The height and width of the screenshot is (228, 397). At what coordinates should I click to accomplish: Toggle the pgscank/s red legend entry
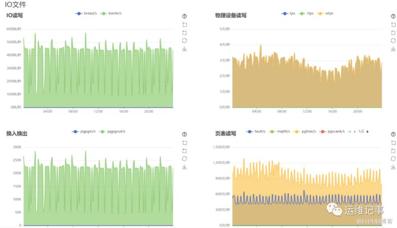(x=332, y=131)
